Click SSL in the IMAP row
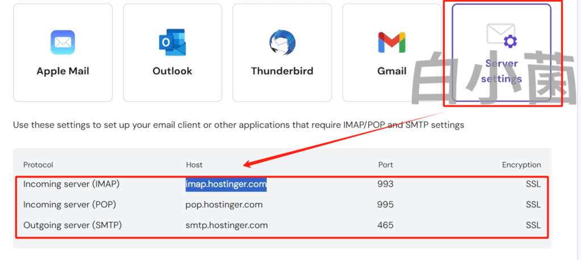The width and height of the screenshot is (581, 260). click(533, 184)
